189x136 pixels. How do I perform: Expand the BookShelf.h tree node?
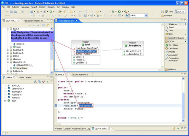(x=8, y=50)
